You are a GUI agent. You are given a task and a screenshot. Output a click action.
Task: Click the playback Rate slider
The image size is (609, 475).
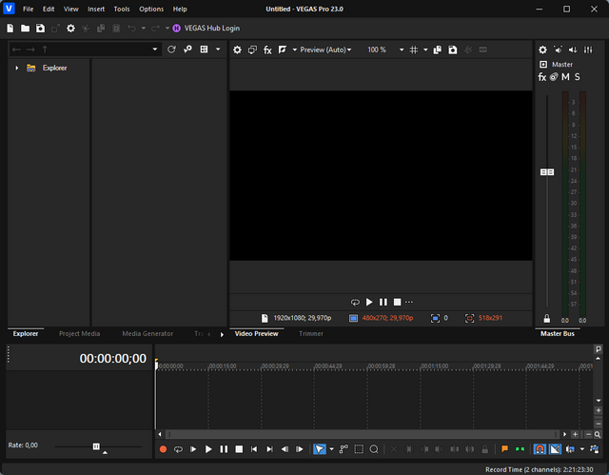pos(96,445)
